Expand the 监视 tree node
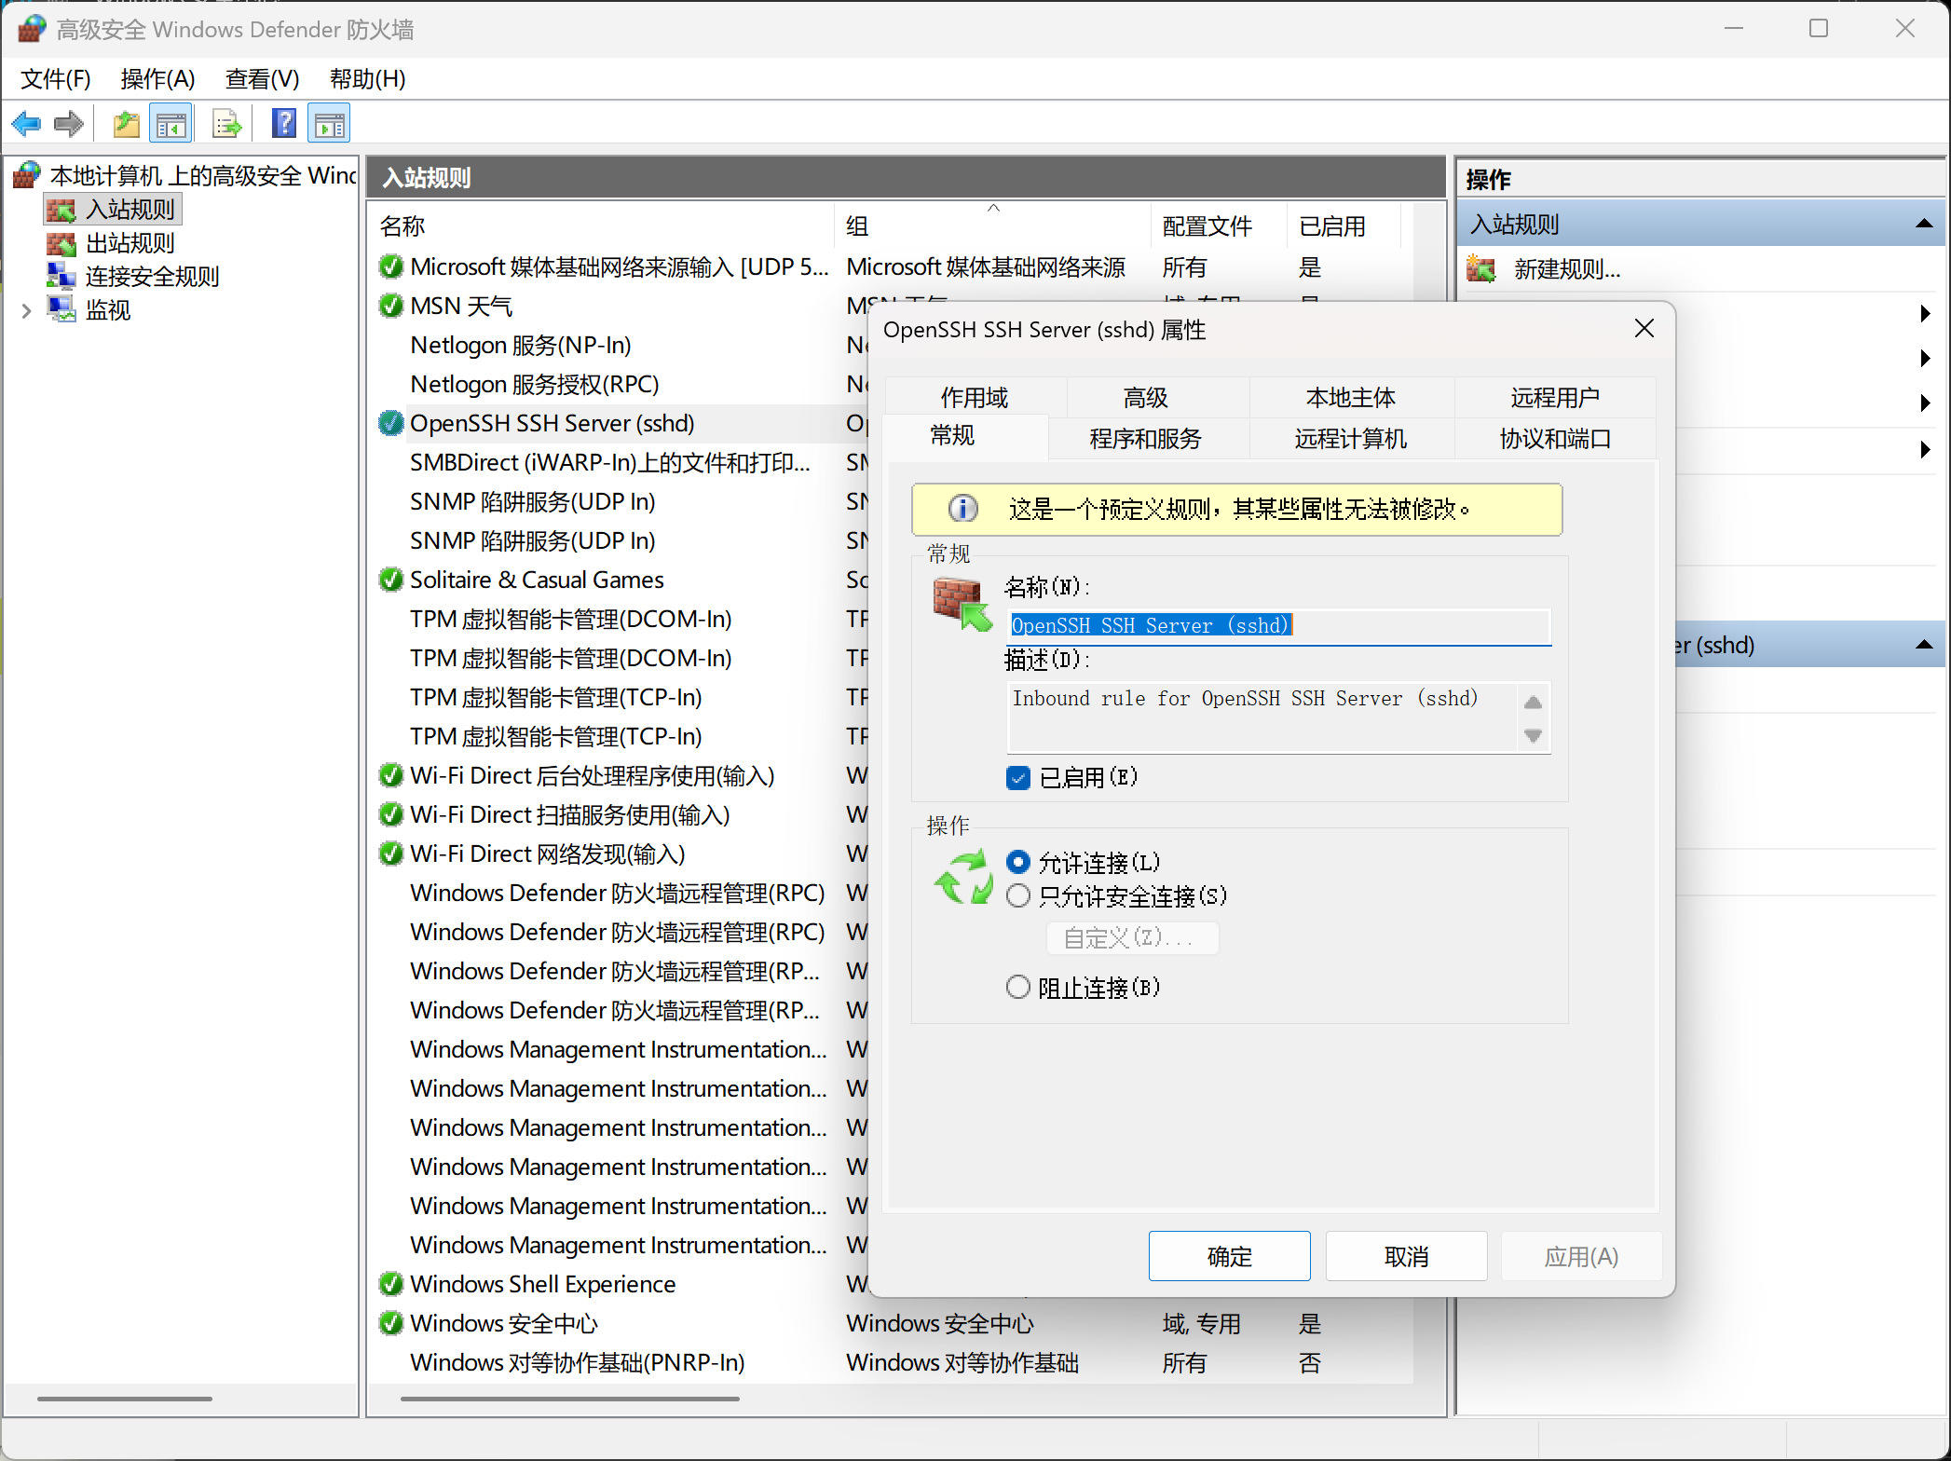1951x1461 pixels. pyautogui.click(x=26, y=310)
